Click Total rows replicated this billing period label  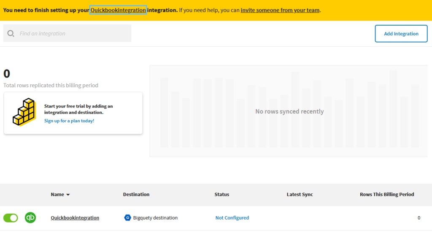pyautogui.click(x=51, y=85)
